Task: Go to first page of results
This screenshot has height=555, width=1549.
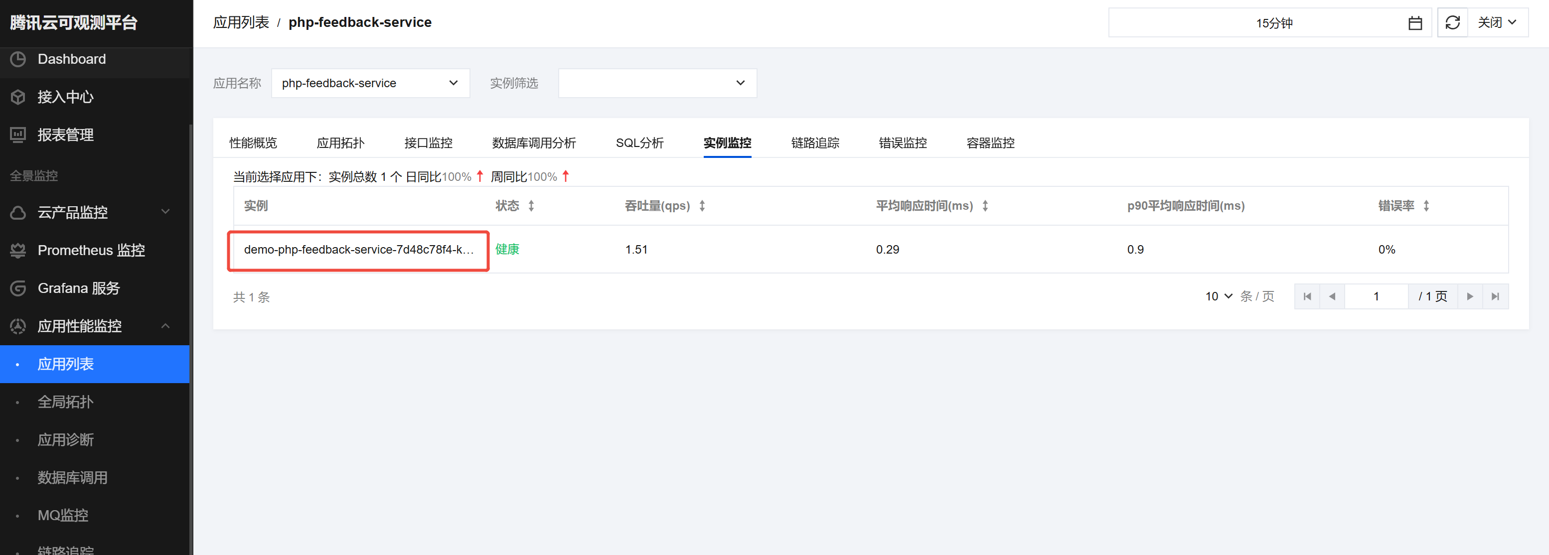Action: [1307, 296]
